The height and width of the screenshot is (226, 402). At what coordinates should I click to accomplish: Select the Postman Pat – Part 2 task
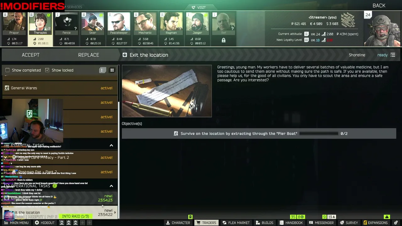[60, 172]
